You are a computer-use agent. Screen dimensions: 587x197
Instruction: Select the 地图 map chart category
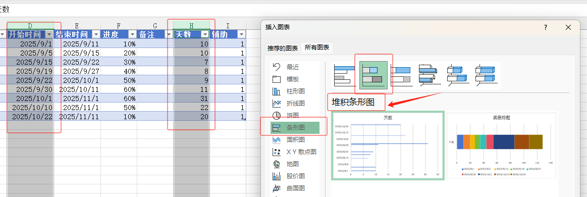295,164
